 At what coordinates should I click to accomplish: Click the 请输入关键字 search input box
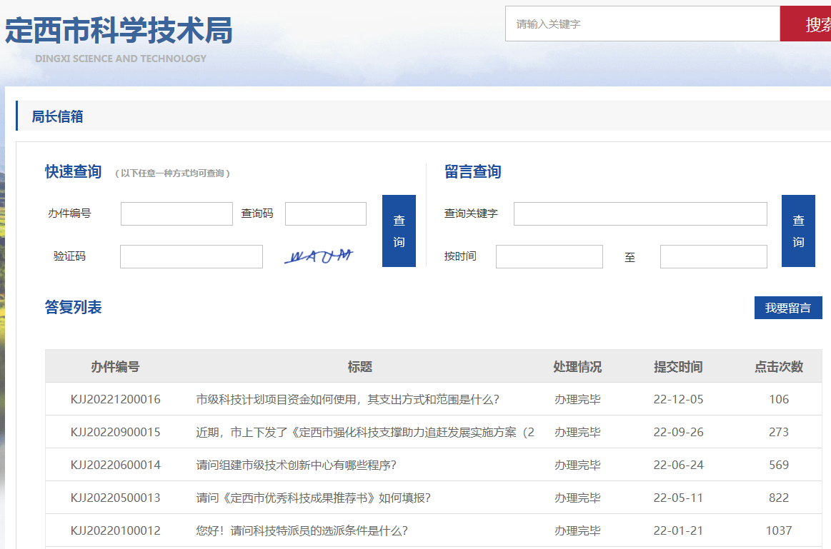tap(642, 24)
